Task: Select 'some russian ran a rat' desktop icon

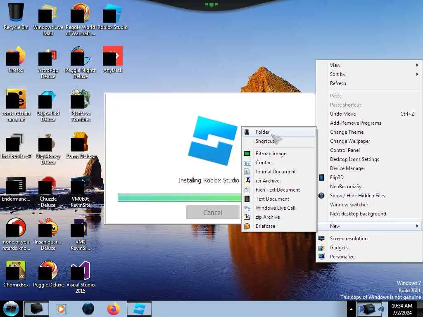Action: [x=16, y=105]
